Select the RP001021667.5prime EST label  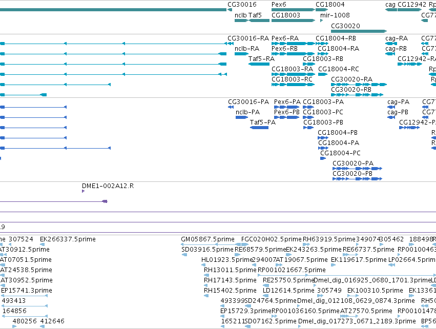click(292, 270)
